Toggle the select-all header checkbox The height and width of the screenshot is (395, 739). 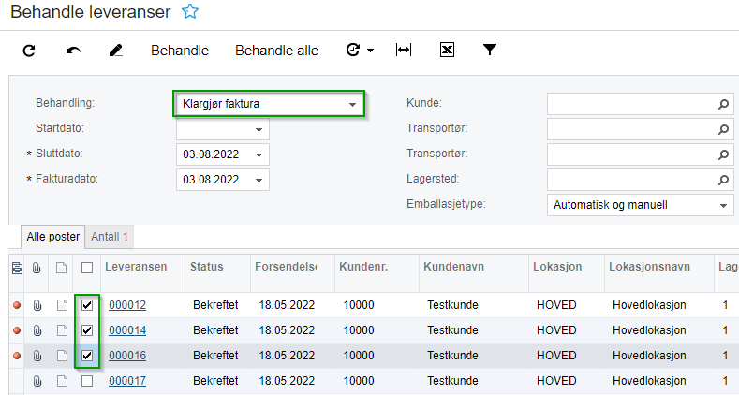pyautogui.click(x=87, y=268)
